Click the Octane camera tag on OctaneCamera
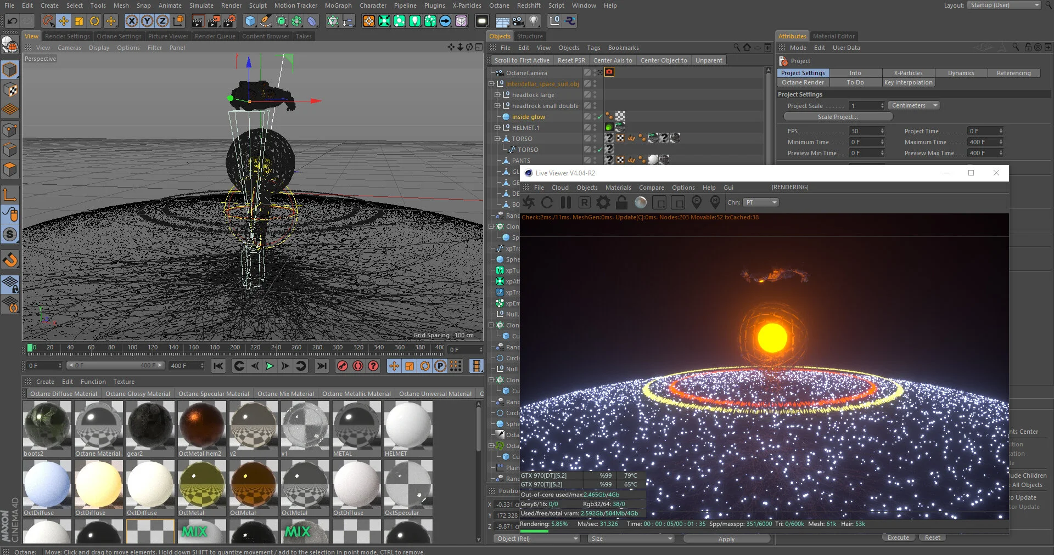The width and height of the screenshot is (1054, 555). [609, 72]
